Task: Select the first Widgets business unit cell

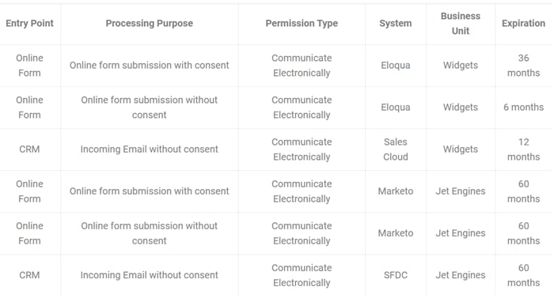Action: click(461, 66)
